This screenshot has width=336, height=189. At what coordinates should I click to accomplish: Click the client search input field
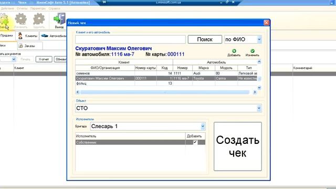click(130, 39)
